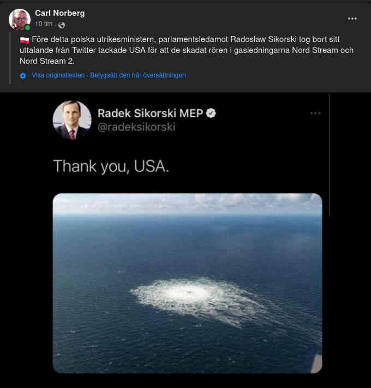Click the green online status dot
Image resolution: width=371 pixels, height=388 pixels.
pos(27,27)
